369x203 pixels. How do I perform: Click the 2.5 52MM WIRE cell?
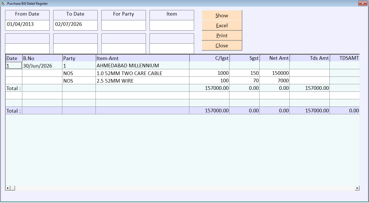[x=142, y=81]
